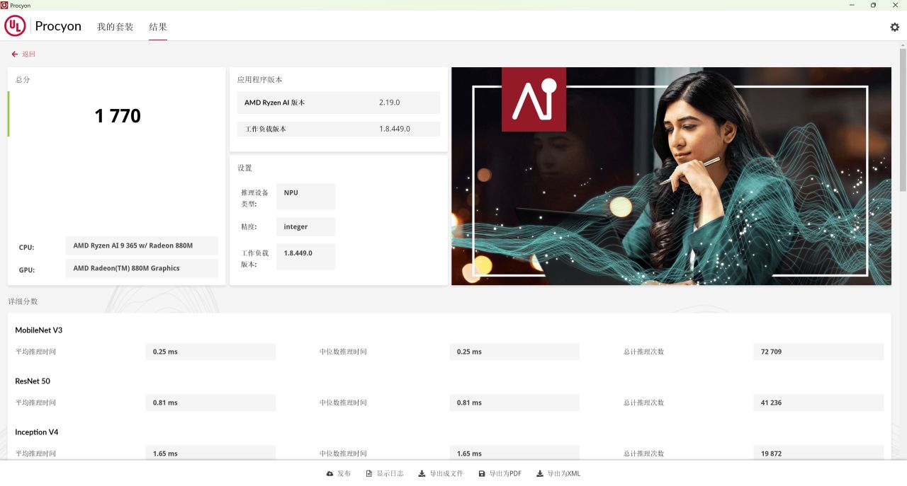Switch to the 我的套装 tab
907x486 pixels.
point(115,27)
